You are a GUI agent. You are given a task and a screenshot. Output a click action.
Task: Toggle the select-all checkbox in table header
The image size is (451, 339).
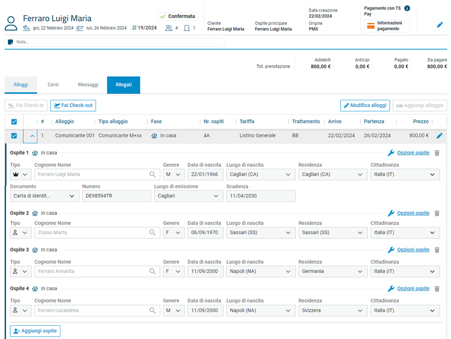point(14,122)
